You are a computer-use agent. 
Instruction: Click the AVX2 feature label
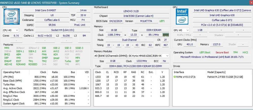56,51
